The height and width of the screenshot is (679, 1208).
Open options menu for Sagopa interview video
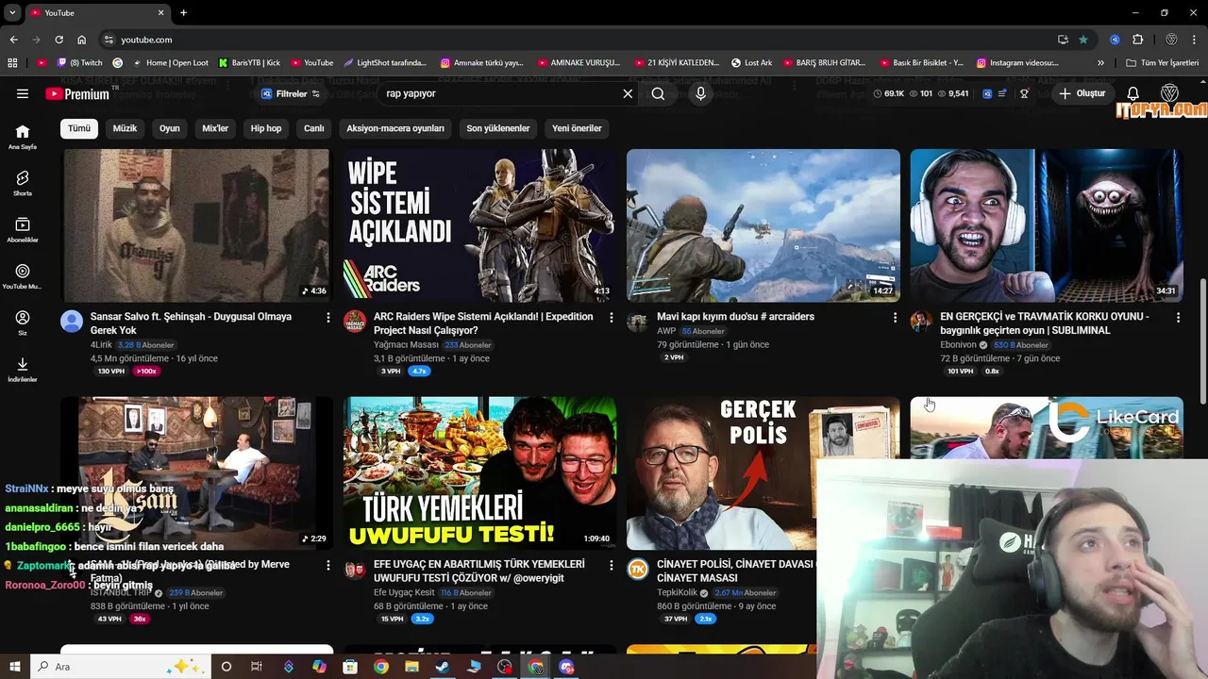click(328, 566)
